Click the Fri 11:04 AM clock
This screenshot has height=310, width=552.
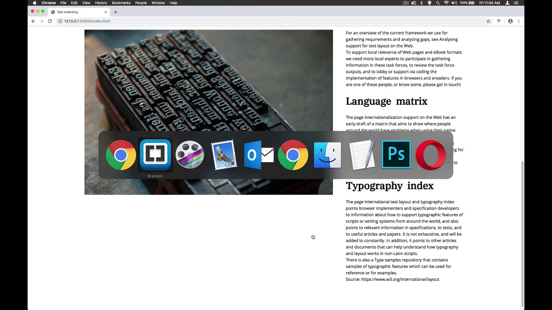[489, 3]
